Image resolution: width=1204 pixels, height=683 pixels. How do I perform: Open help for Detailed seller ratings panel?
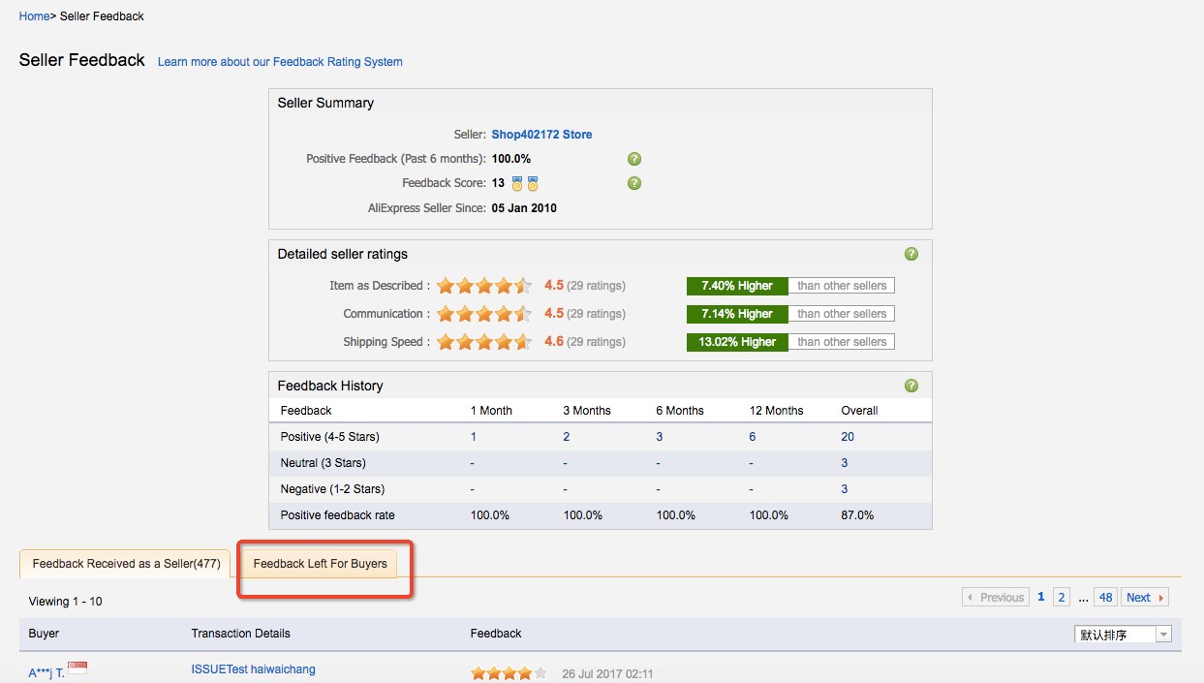(x=911, y=254)
